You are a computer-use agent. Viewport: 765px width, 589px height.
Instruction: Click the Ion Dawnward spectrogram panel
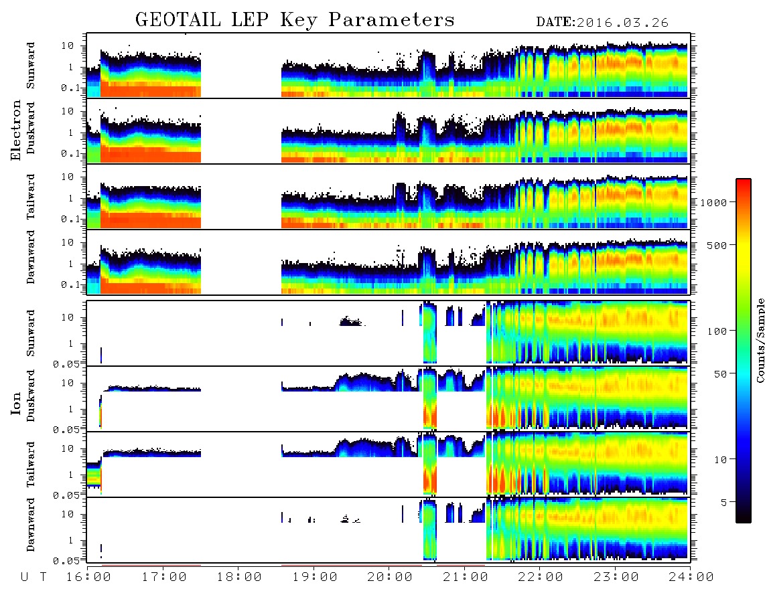(389, 530)
